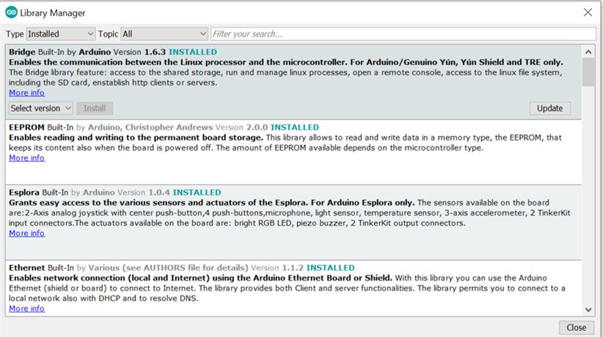This screenshot has width=603, height=337.
Task: Select the Bridge library entry title
Action: (x=23, y=52)
